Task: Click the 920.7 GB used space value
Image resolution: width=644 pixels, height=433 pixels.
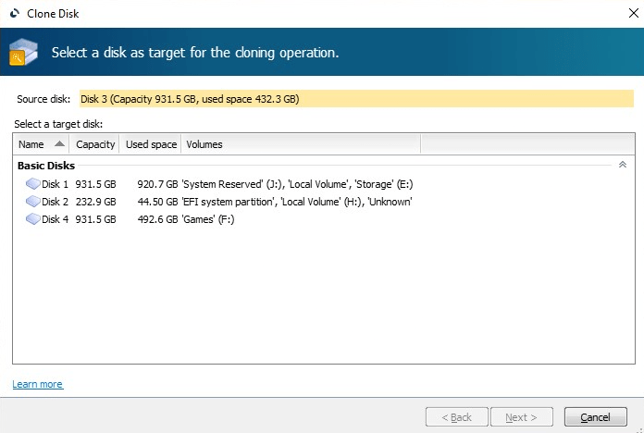Action: (157, 184)
